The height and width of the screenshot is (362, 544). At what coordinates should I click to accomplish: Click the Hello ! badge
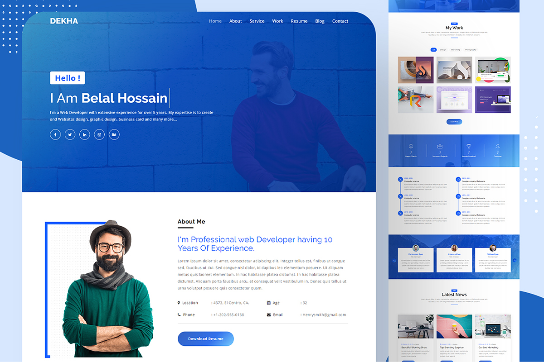point(68,78)
